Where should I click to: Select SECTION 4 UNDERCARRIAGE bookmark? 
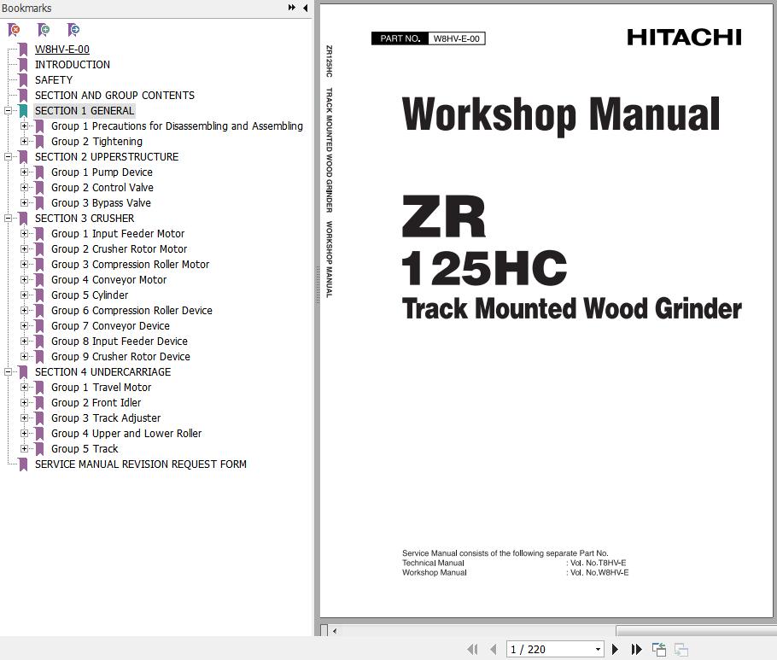click(x=102, y=371)
